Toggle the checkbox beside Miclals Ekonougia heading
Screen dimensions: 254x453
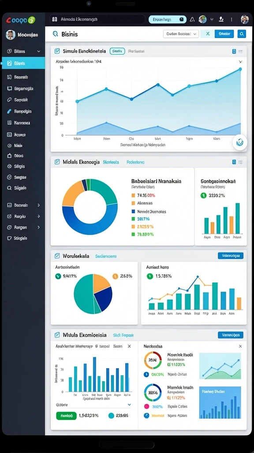pyautogui.click(x=57, y=162)
